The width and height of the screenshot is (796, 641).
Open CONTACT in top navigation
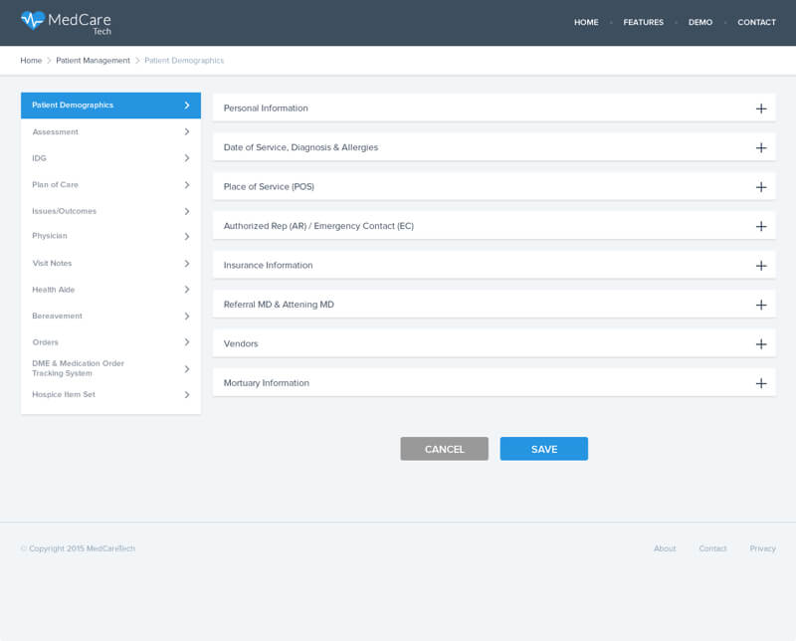[x=756, y=22]
